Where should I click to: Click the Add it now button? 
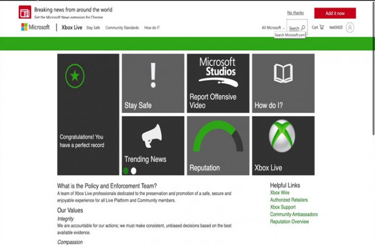pyautogui.click(x=334, y=13)
